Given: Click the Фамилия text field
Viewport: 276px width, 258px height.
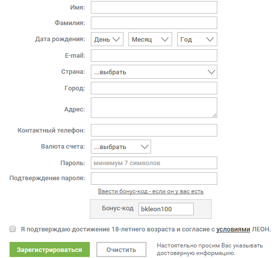Looking at the screenshot, I should [154, 23].
